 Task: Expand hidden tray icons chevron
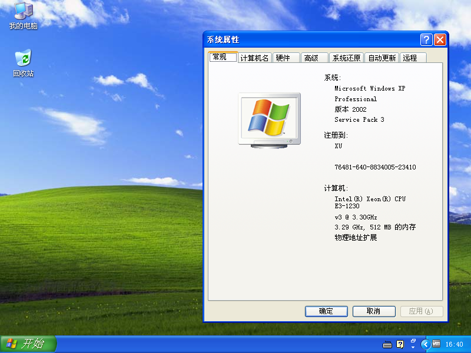coord(425,344)
